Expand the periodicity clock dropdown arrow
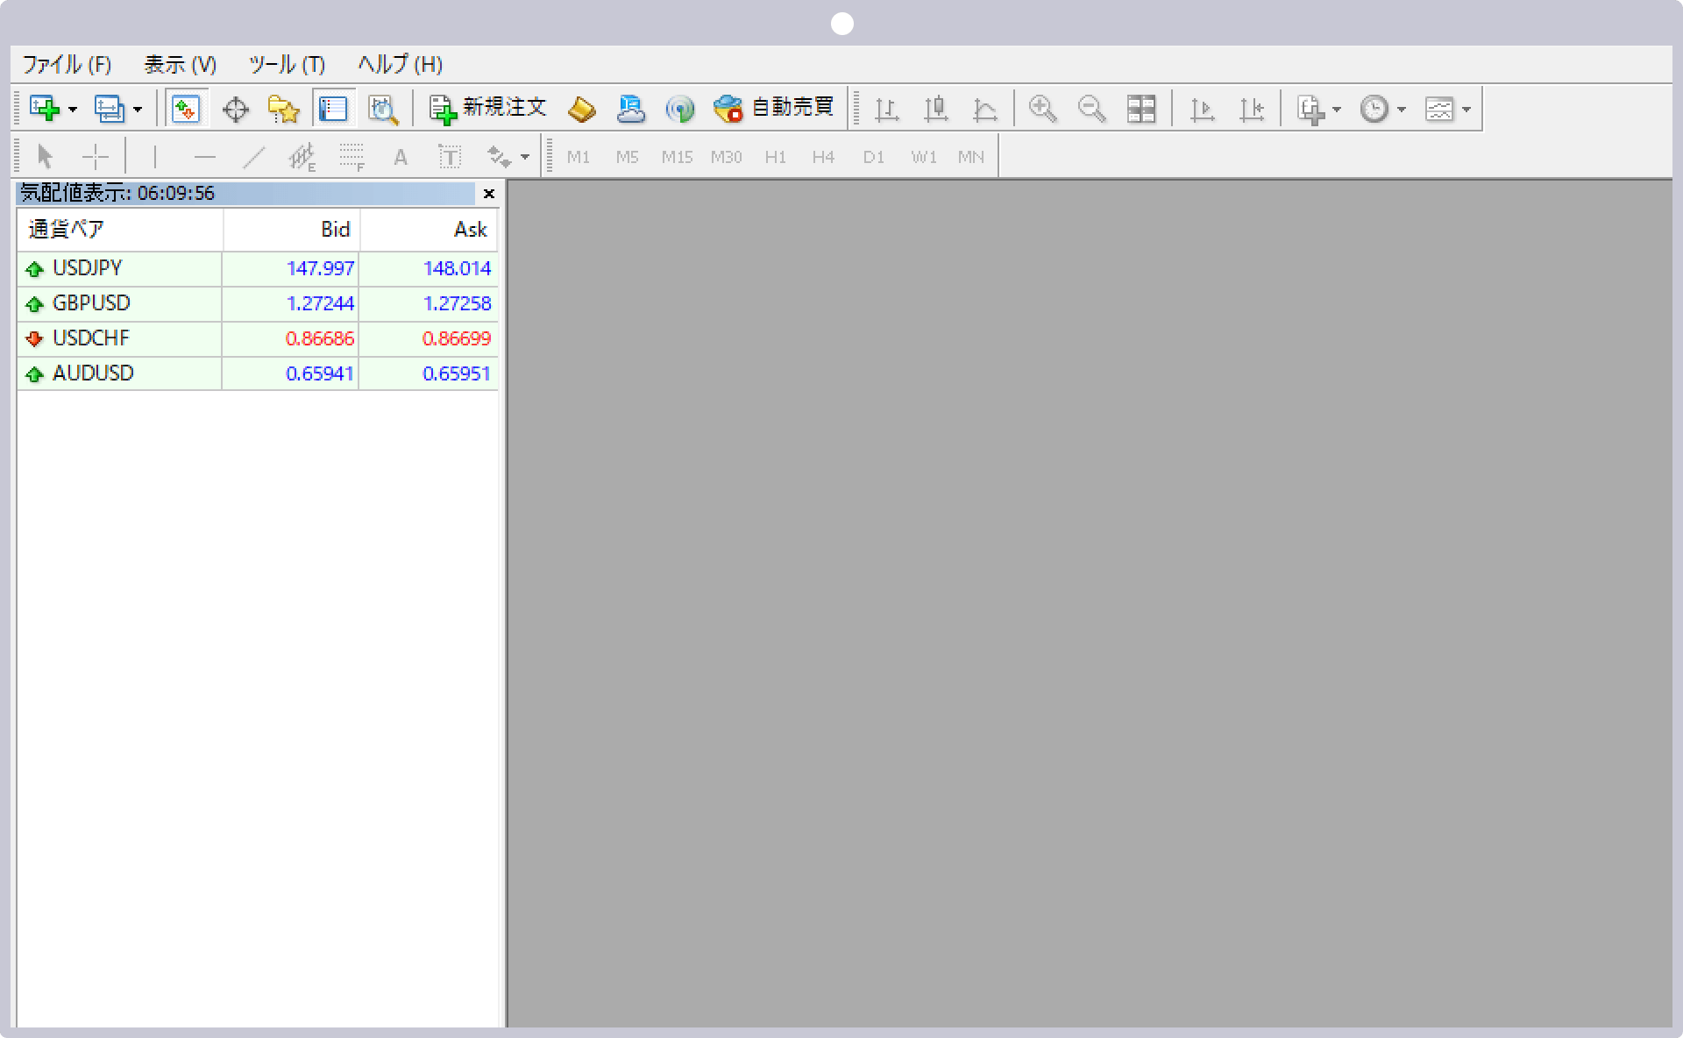Viewport: 1683px width, 1038px height. (x=1402, y=110)
